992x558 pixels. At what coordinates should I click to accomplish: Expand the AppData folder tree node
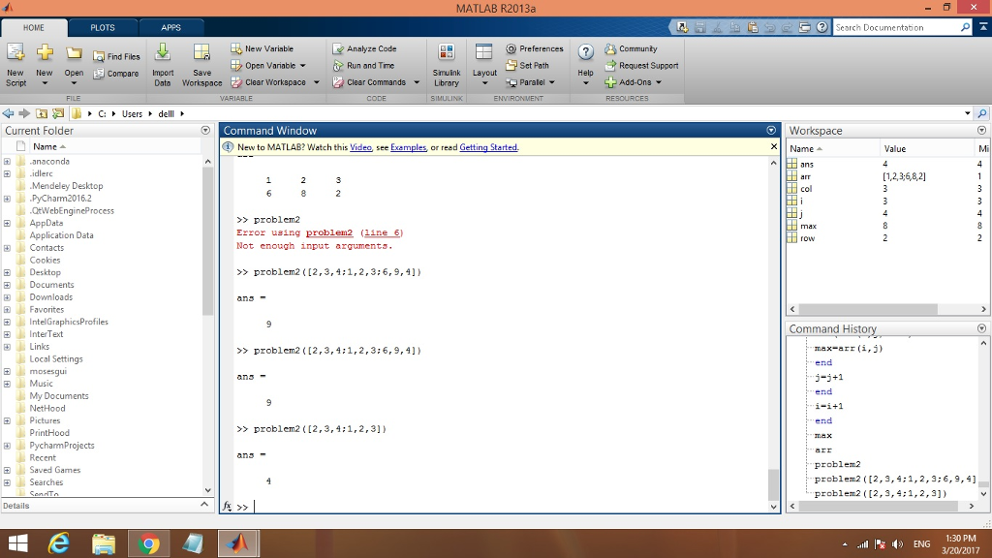(7, 223)
